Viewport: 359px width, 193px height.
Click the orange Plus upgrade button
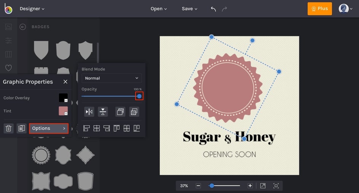coord(319,9)
